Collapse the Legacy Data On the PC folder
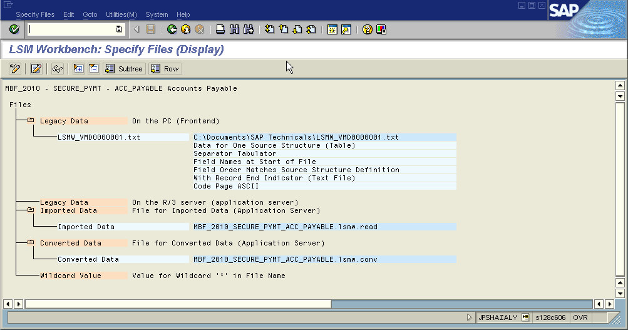628x330 pixels. coord(31,120)
